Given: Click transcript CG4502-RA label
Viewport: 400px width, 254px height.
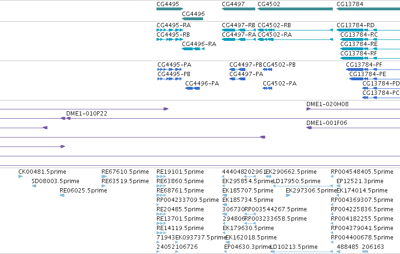Looking at the screenshot, I should (x=275, y=35).
